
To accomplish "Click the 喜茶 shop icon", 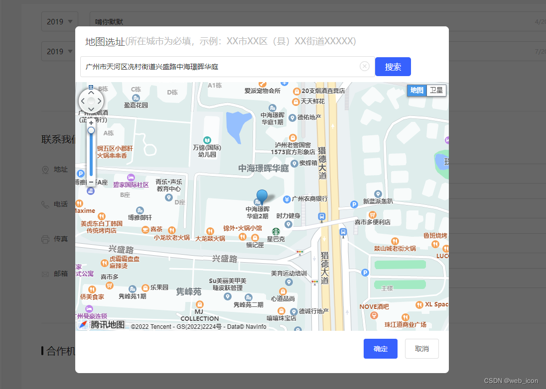I will tap(145, 229).
